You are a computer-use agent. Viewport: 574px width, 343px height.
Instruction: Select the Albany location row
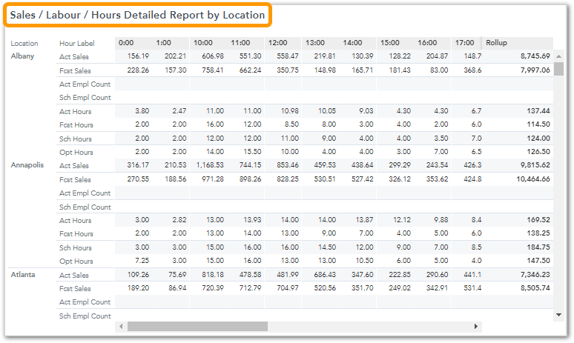(x=22, y=56)
